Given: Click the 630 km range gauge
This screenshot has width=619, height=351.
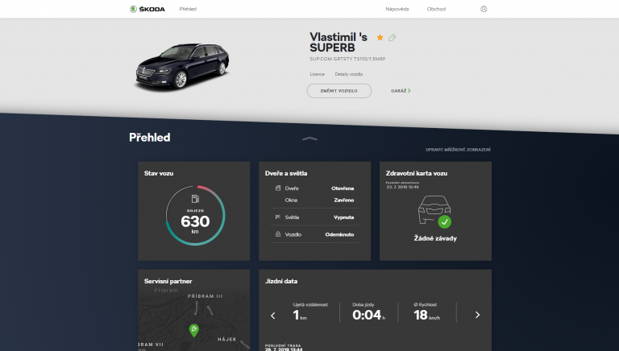Looking at the screenshot, I should tap(195, 215).
